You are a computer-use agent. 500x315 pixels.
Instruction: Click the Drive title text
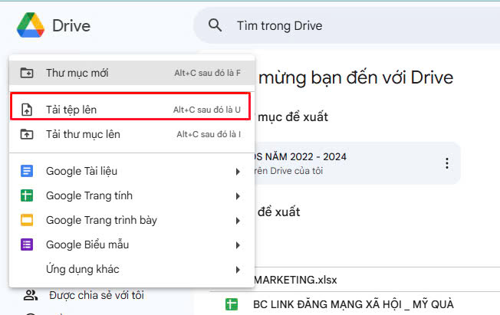[x=71, y=25]
